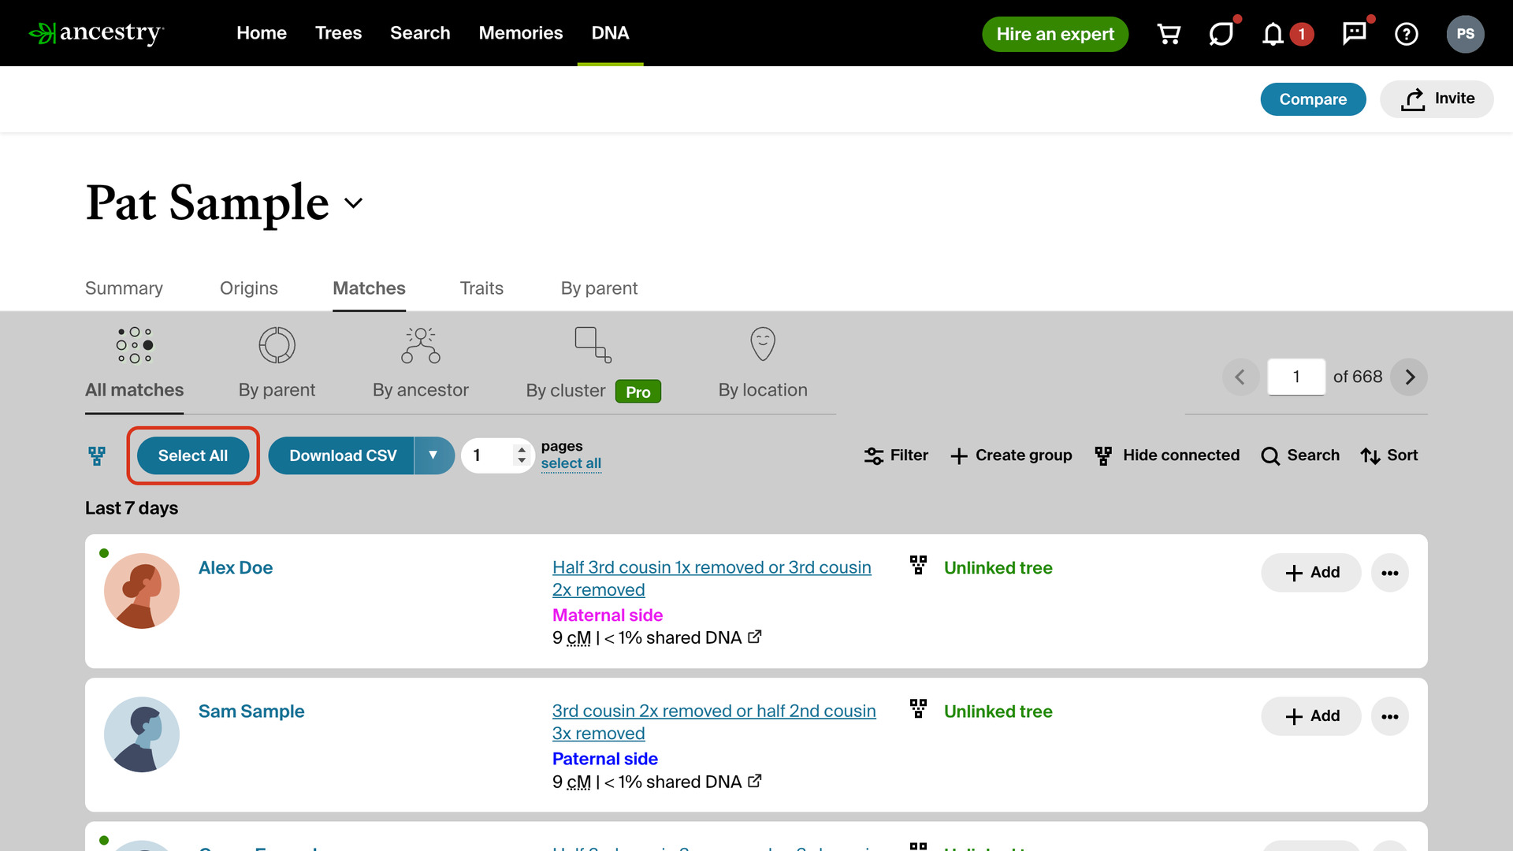Select the By ancestor view
Viewport: 1513px width, 851px height.
(x=421, y=363)
